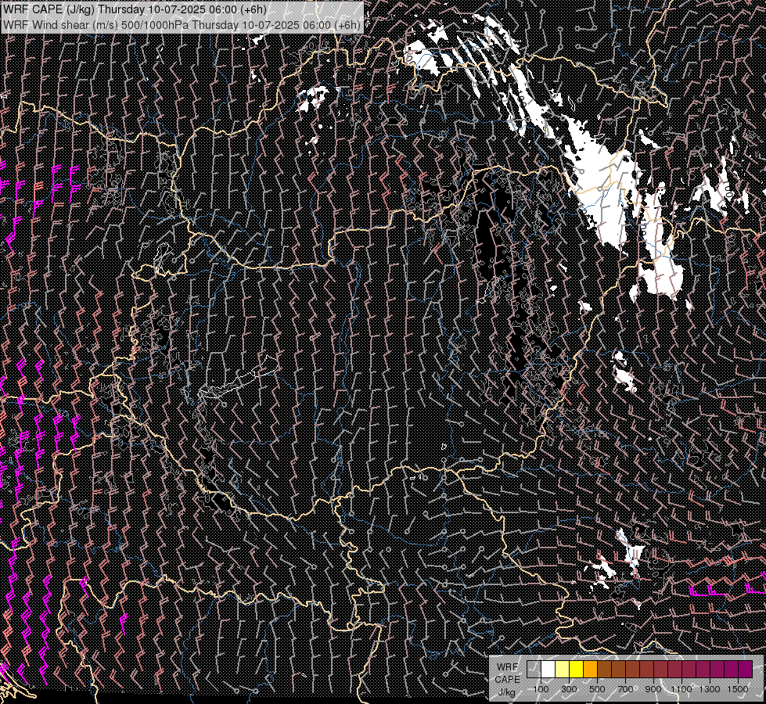Click the "900" legend scale label
The image size is (766, 704).
click(x=653, y=689)
